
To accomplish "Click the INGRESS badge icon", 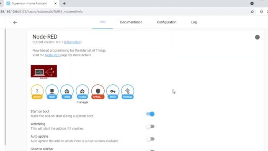I will point(127,92).
